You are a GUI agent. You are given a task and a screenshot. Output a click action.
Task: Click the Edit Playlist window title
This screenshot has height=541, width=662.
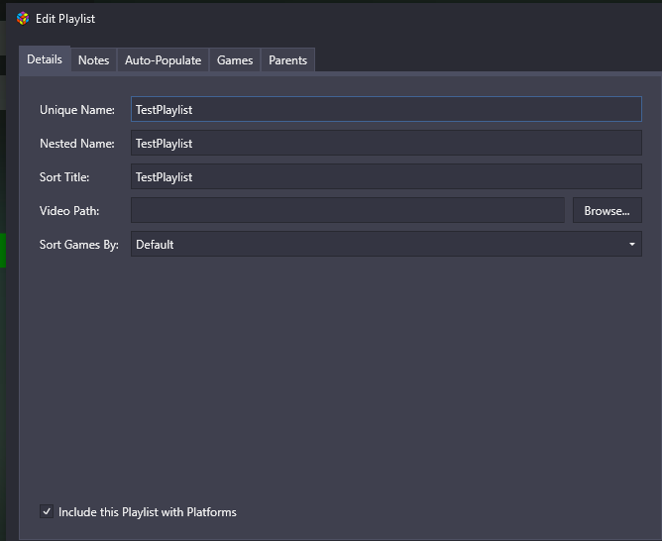click(65, 19)
